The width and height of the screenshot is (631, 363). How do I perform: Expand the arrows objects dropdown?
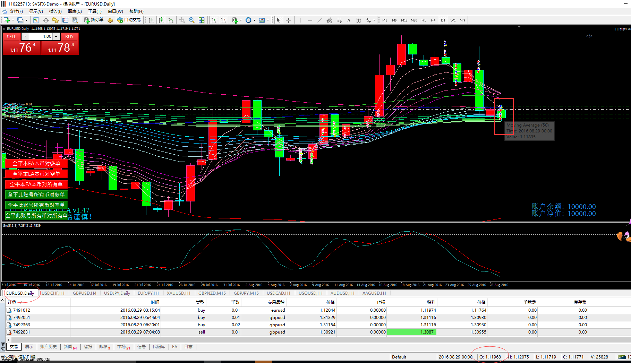[x=374, y=20]
